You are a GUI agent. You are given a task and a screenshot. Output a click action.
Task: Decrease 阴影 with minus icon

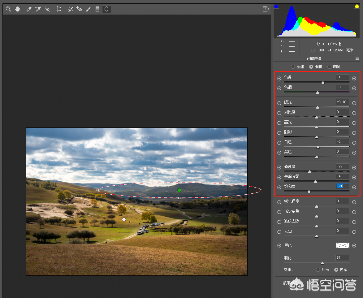point(279,133)
